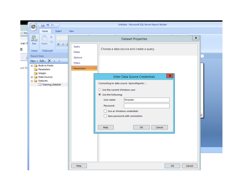The height and width of the screenshot is (172, 243).
Task: Click the Report Data panel header
Action: 49,56
